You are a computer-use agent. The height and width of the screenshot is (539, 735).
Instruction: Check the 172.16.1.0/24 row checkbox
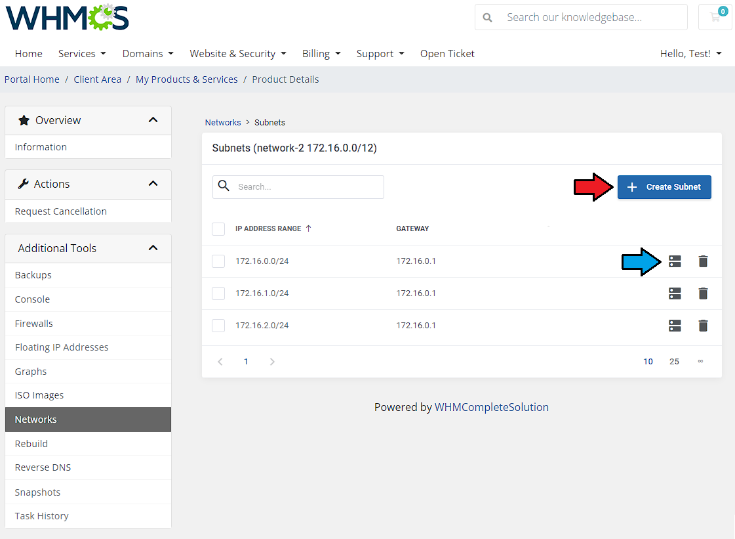click(218, 293)
